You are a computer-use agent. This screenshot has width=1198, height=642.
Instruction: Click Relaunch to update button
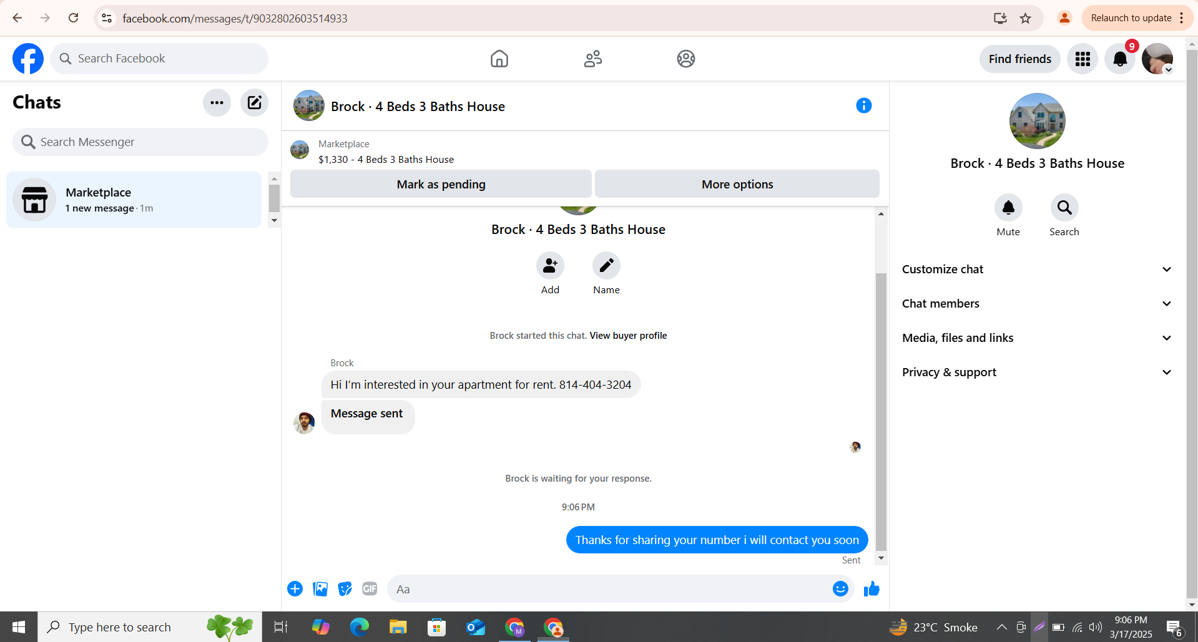1131,18
